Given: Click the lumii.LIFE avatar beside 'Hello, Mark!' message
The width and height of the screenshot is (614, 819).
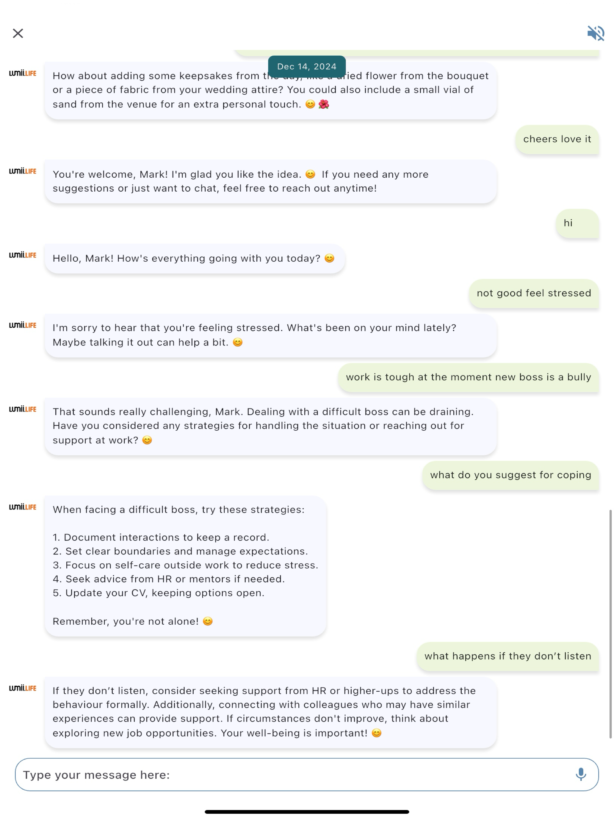Looking at the screenshot, I should 23,255.
